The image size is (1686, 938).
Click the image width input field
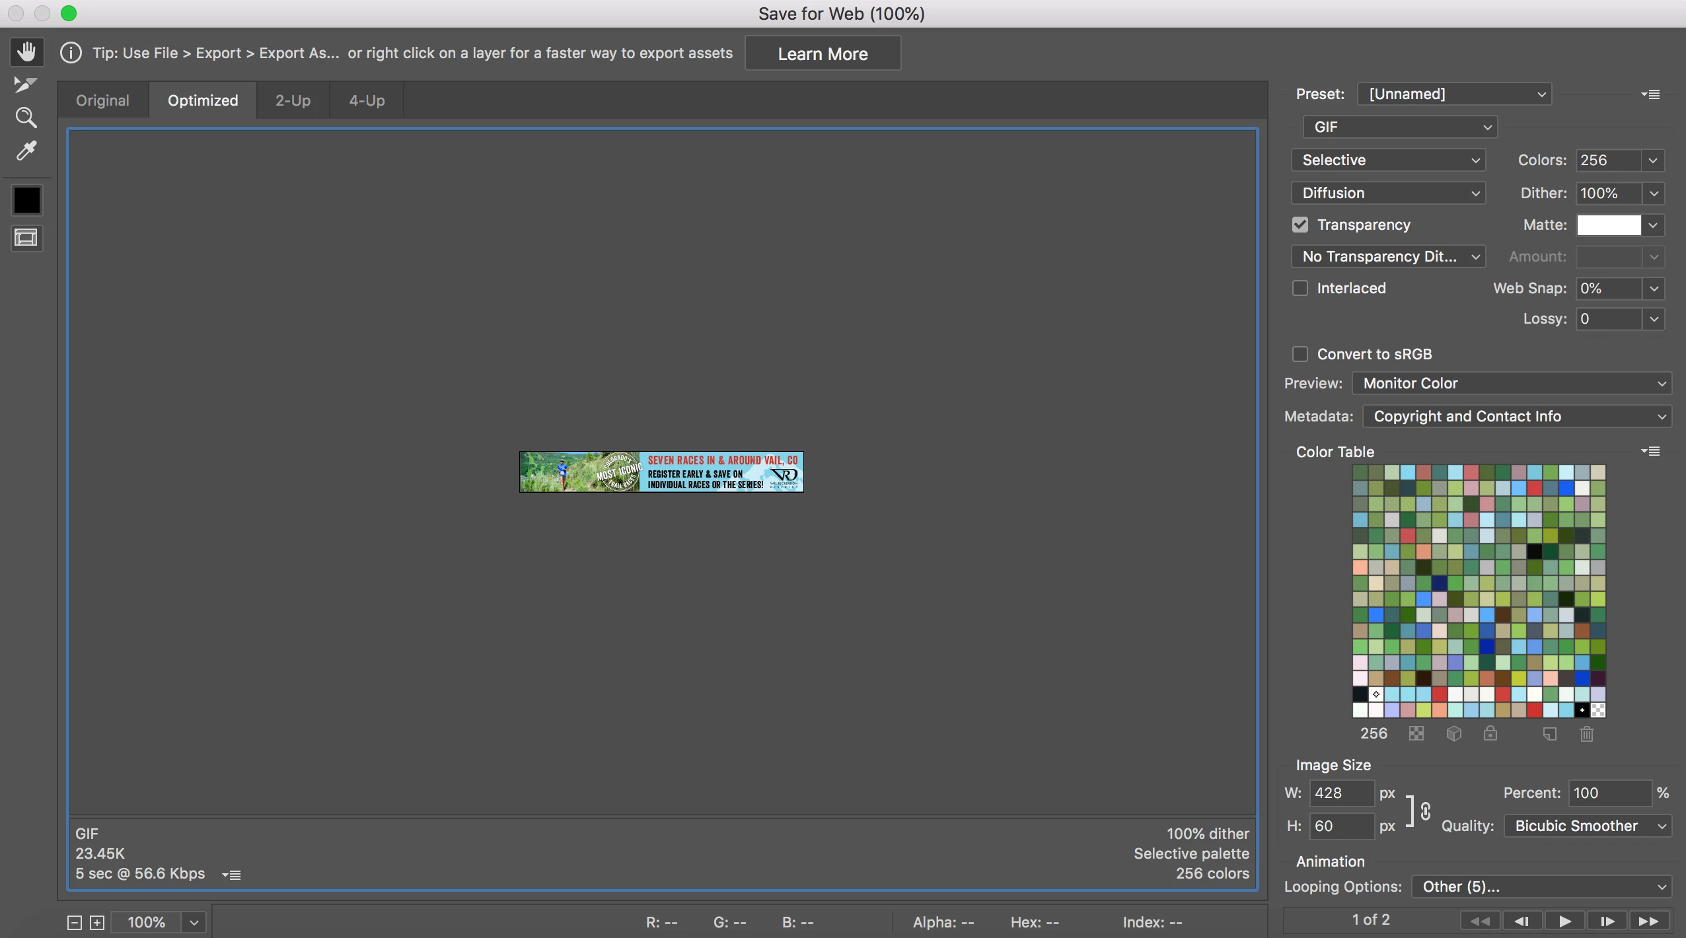click(1341, 793)
